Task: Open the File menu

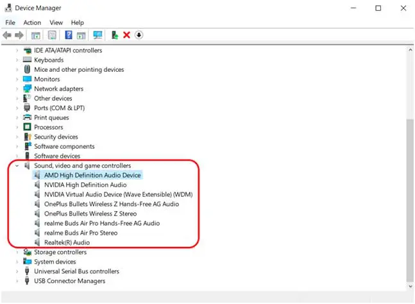Action: (10, 22)
